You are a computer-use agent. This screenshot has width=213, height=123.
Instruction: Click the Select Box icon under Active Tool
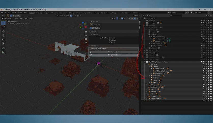[x=91, y=25]
